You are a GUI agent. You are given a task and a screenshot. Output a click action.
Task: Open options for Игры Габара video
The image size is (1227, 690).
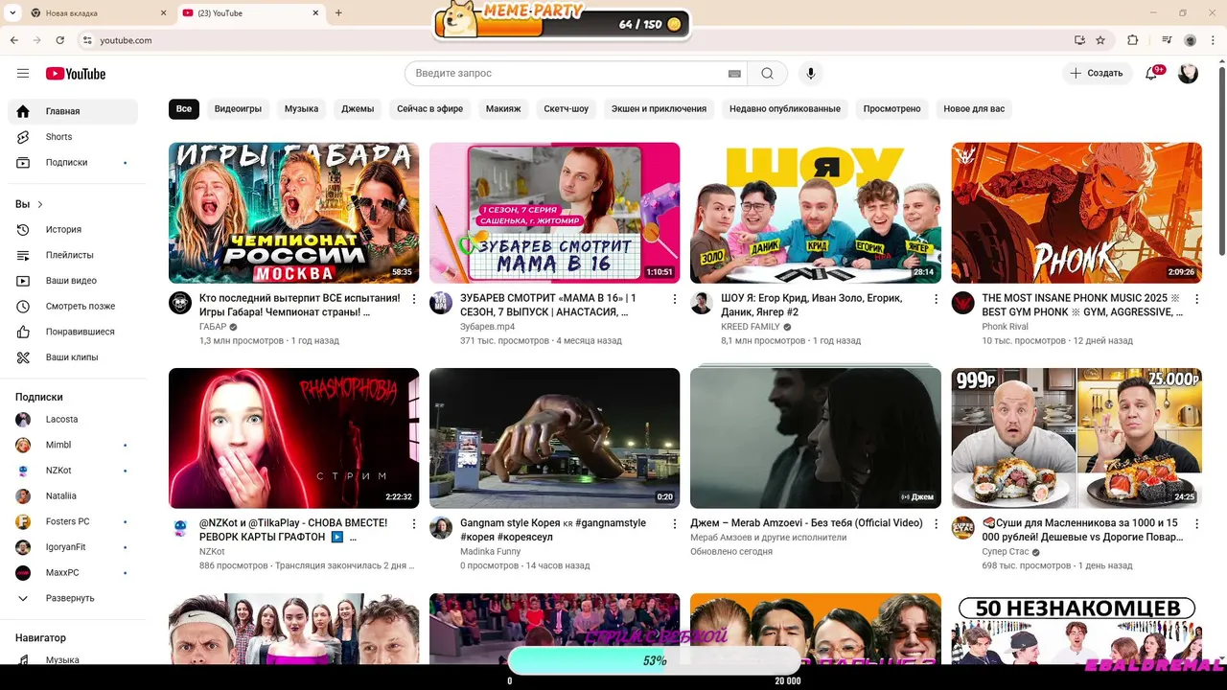[x=414, y=300]
